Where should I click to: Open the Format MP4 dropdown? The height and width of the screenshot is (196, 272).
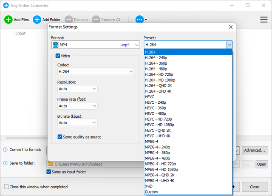point(95,45)
